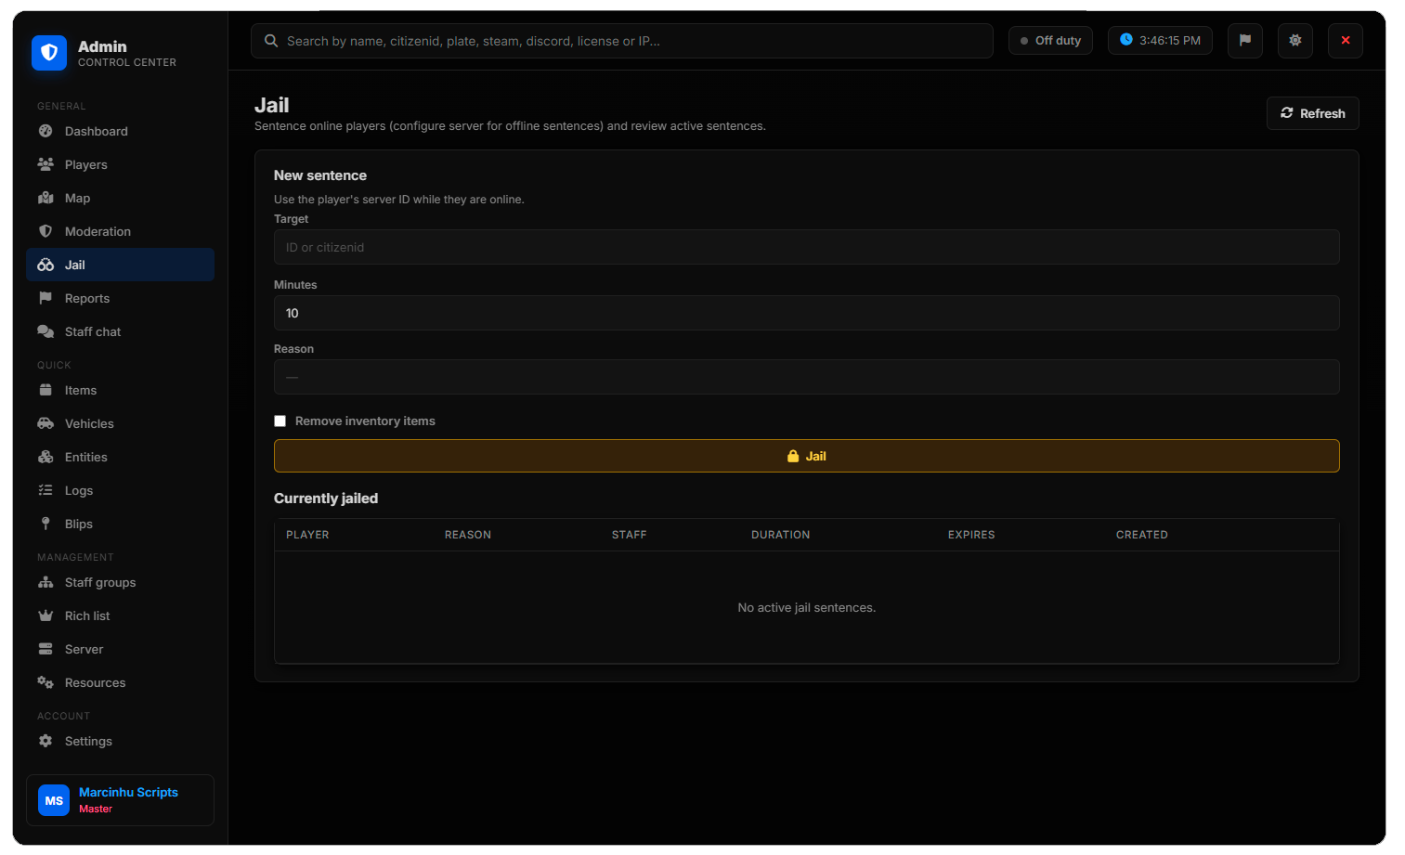Open the Settings gear in sidebar

point(46,741)
